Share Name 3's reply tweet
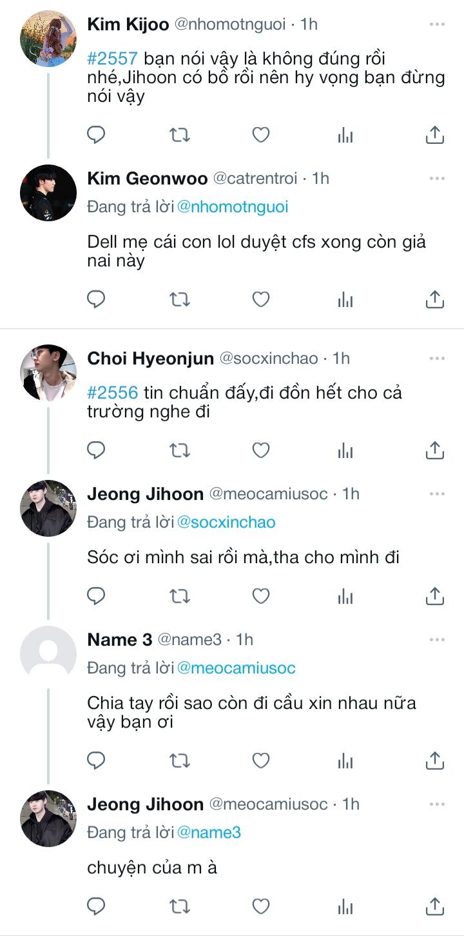The width and height of the screenshot is (464, 936). [435, 761]
